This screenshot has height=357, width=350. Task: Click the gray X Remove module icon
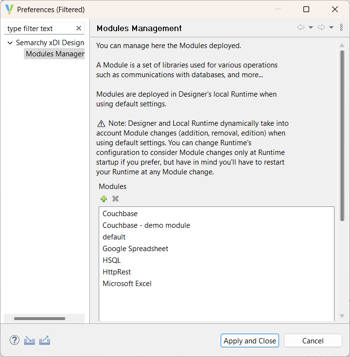click(x=115, y=199)
